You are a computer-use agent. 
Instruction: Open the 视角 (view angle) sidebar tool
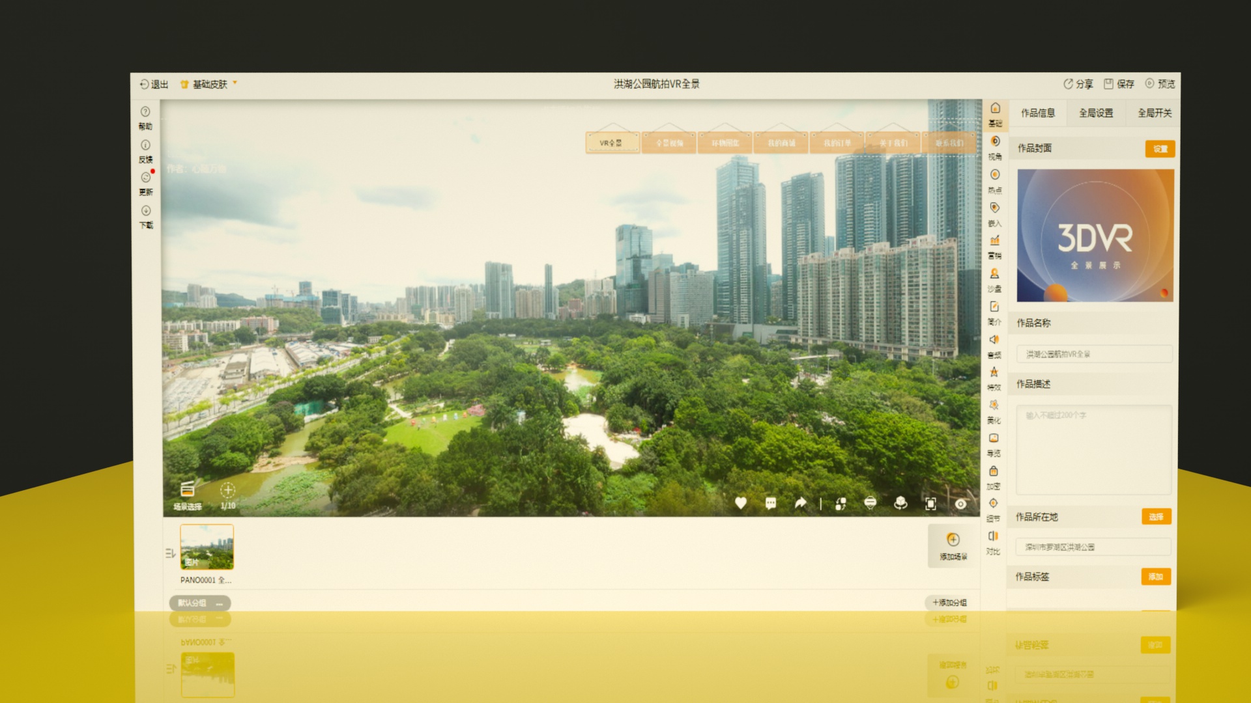tap(995, 148)
